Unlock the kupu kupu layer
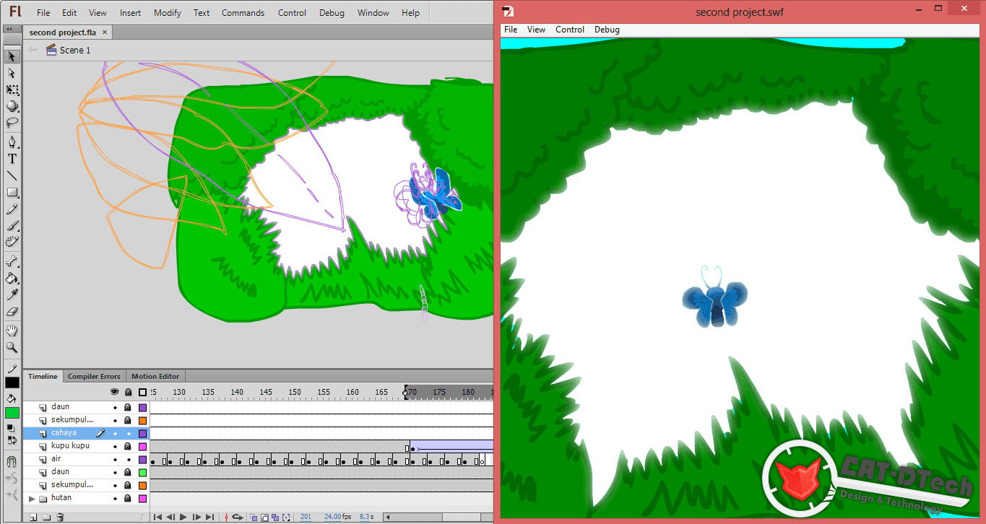Viewport: 986px width, 524px height. pyautogui.click(x=128, y=446)
